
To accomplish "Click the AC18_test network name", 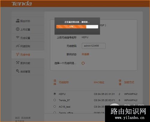I will coord(64,107).
